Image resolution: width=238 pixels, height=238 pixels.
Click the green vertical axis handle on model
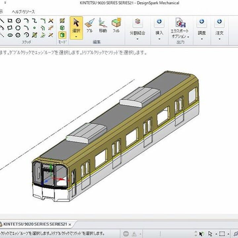click(x=51, y=168)
